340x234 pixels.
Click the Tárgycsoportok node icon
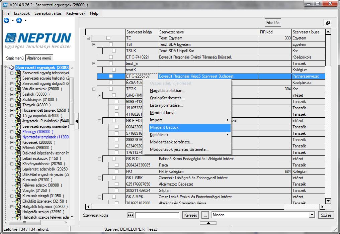pos(18,116)
